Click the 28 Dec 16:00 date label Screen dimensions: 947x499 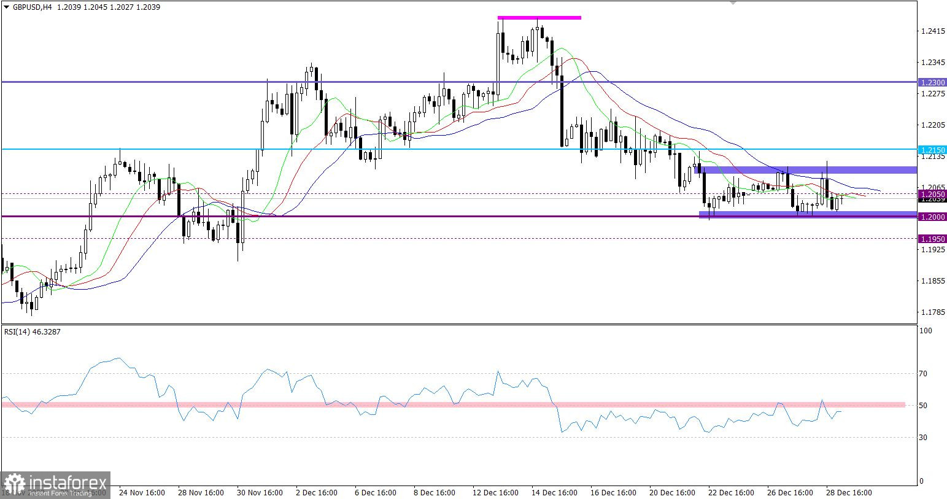[x=849, y=492]
